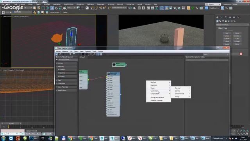This screenshot has width=250, height=141.
Task: Click the Lights category icon in command panel
Action: tap(223, 21)
